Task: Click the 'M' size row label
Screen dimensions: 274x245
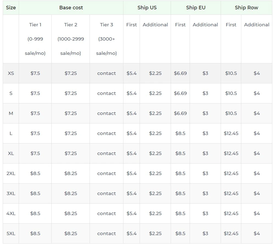Action: (11, 113)
